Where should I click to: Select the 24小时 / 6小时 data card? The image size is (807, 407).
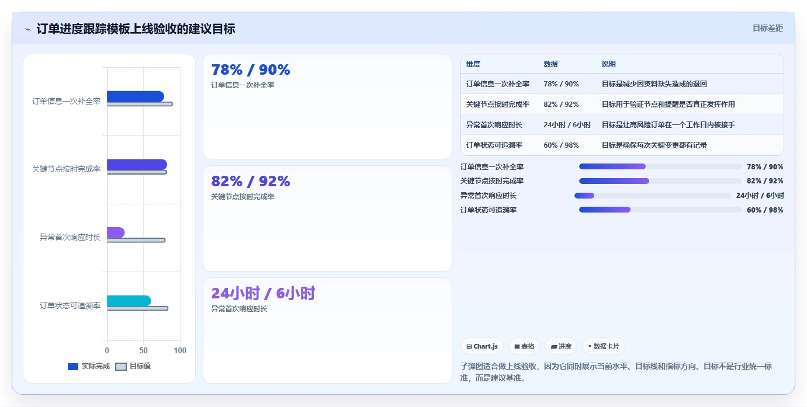[327, 331]
